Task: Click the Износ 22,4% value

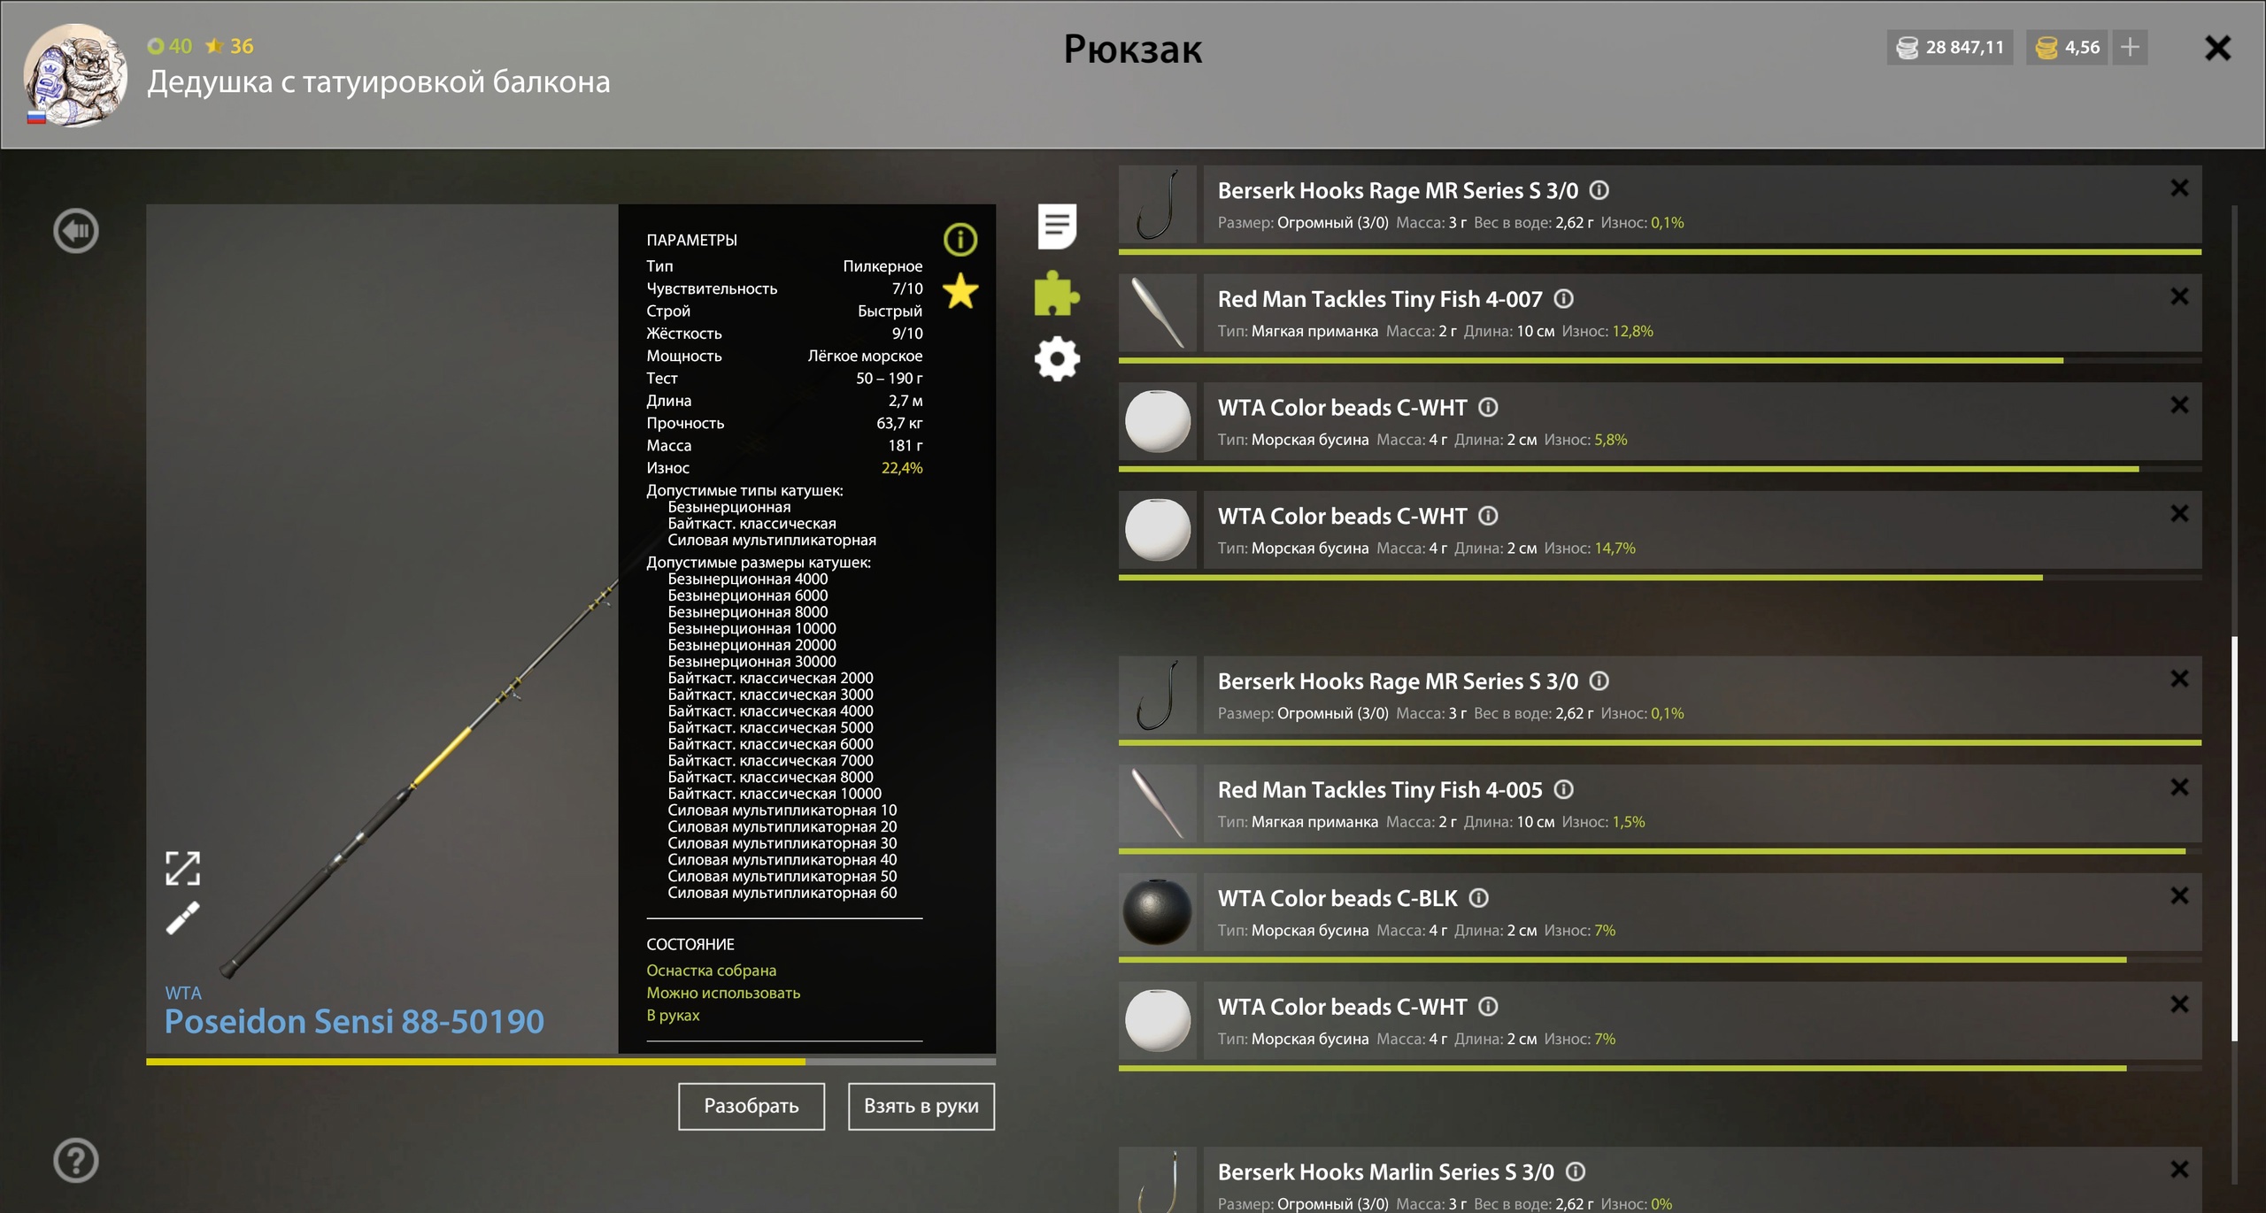Action: (902, 468)
